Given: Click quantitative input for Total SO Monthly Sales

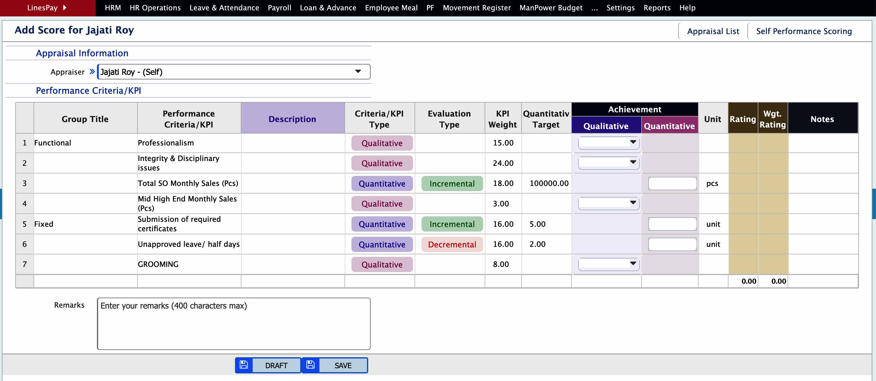Looking at the screenshot, I should coord(672,184).
